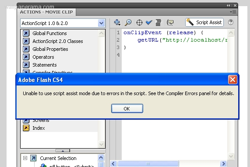Click the Current Selection script icon

click(33, 158)
